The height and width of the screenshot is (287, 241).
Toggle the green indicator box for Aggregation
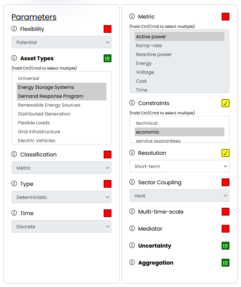226,263
